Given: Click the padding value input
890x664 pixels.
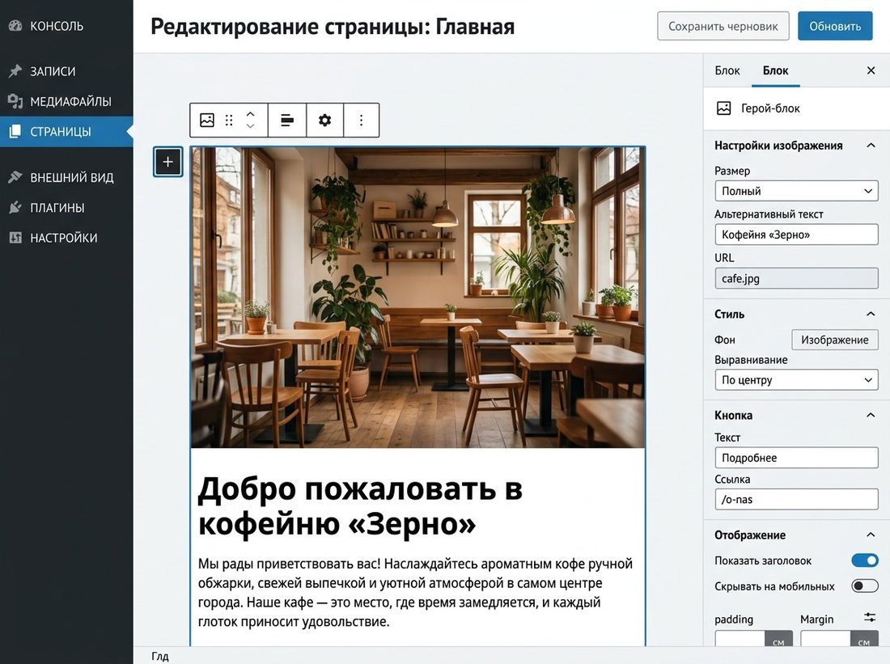Looking at the screenshot, I should [740, 638].
